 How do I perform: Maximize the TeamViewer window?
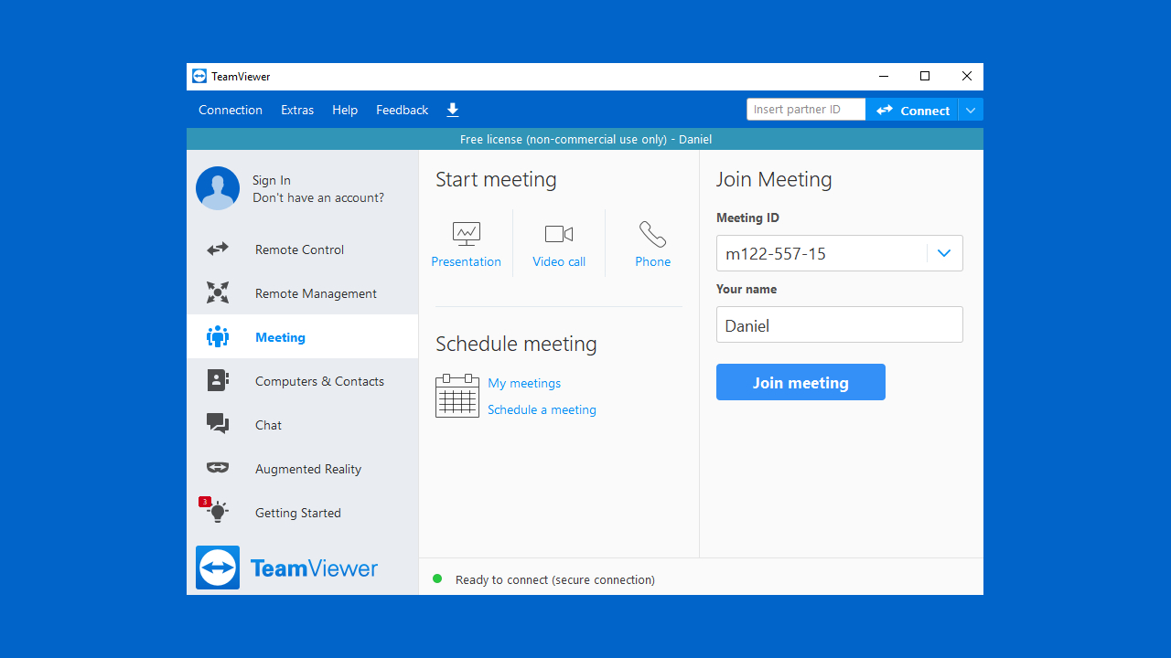coord(925,77)
